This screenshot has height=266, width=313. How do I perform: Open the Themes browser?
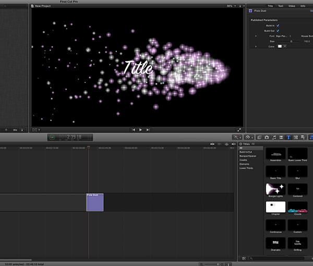tap(303, 137)
